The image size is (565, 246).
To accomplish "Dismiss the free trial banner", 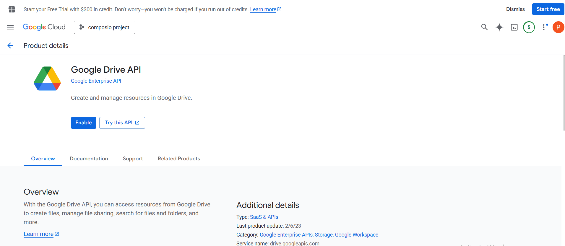I will tap(515, 9).
